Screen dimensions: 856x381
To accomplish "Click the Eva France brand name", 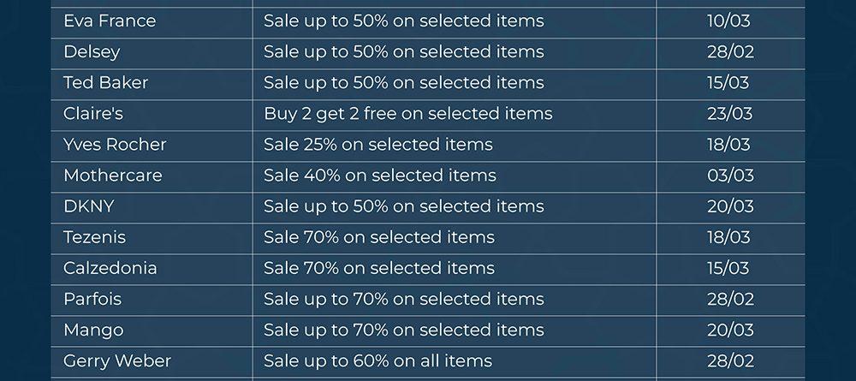I will [x=110, y=21].
